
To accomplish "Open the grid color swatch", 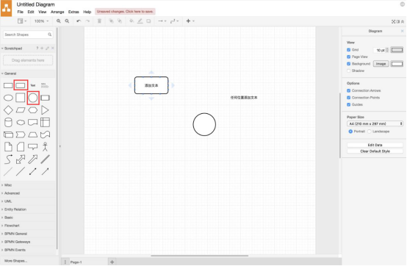I will 397,50.
